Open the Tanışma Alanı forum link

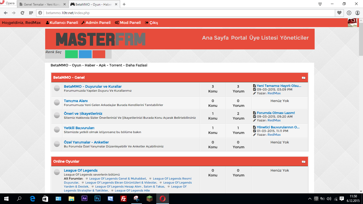tap(76, 101)
